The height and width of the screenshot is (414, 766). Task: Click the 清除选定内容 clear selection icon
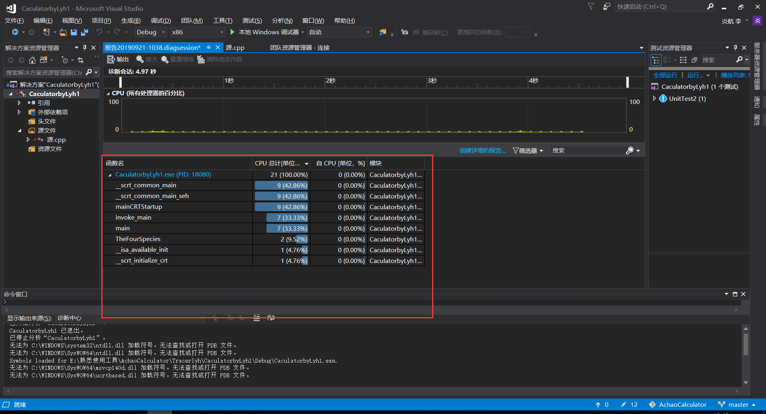201,59
